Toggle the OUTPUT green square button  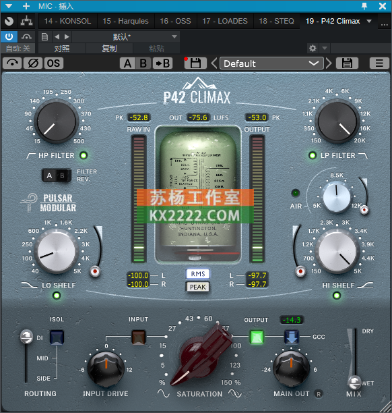(257, 337)
